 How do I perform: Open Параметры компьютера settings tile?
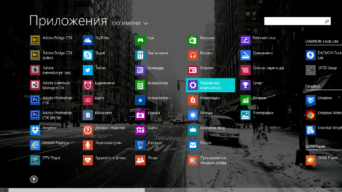pos(211,85)
